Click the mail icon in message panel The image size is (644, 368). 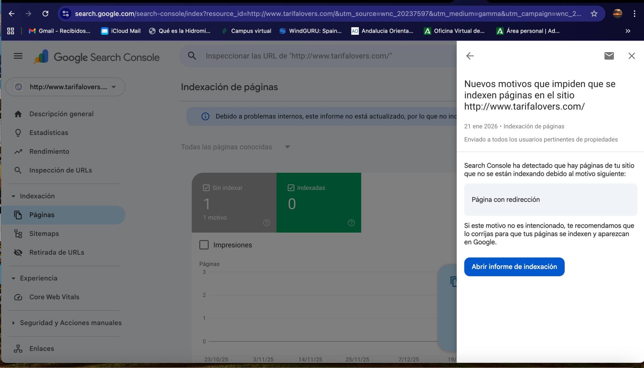click(609, 56)
